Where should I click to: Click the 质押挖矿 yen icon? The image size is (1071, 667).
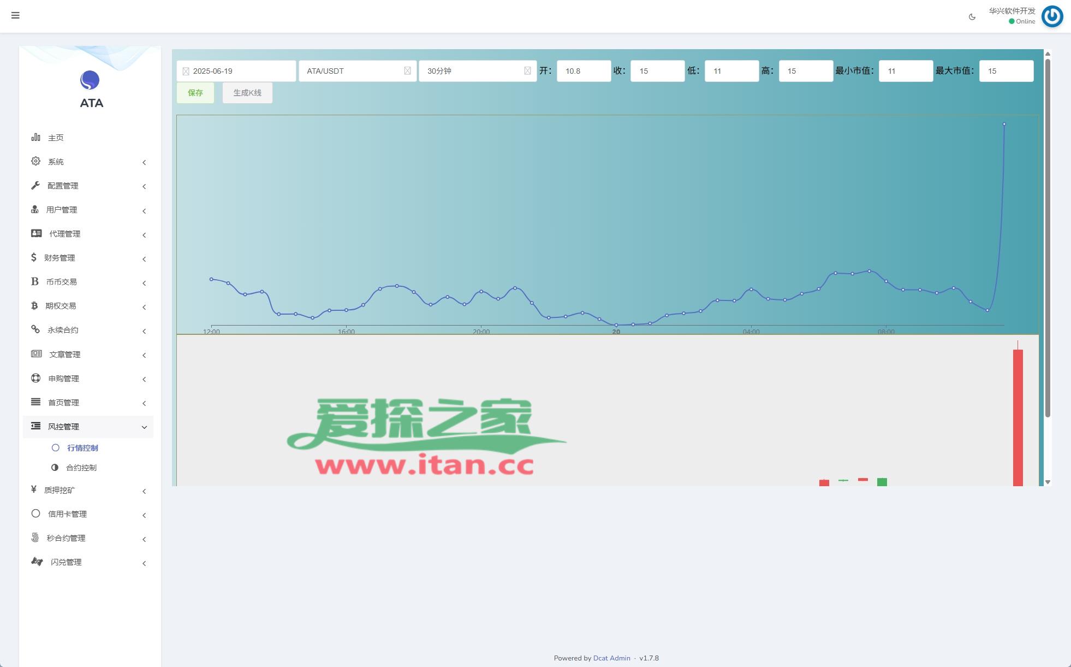pos(34,489)
